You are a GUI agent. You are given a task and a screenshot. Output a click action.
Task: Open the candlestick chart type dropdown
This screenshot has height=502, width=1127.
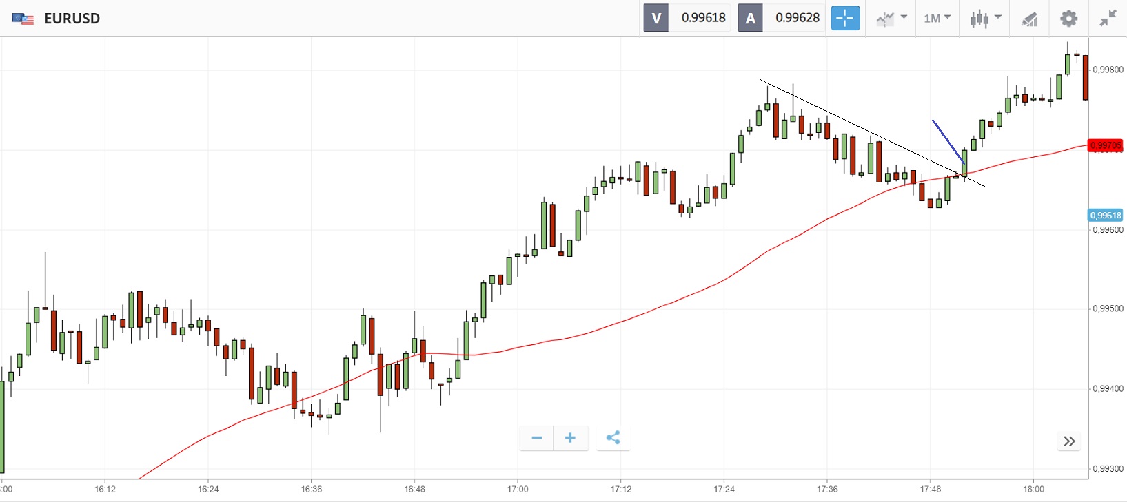point(985,19)
